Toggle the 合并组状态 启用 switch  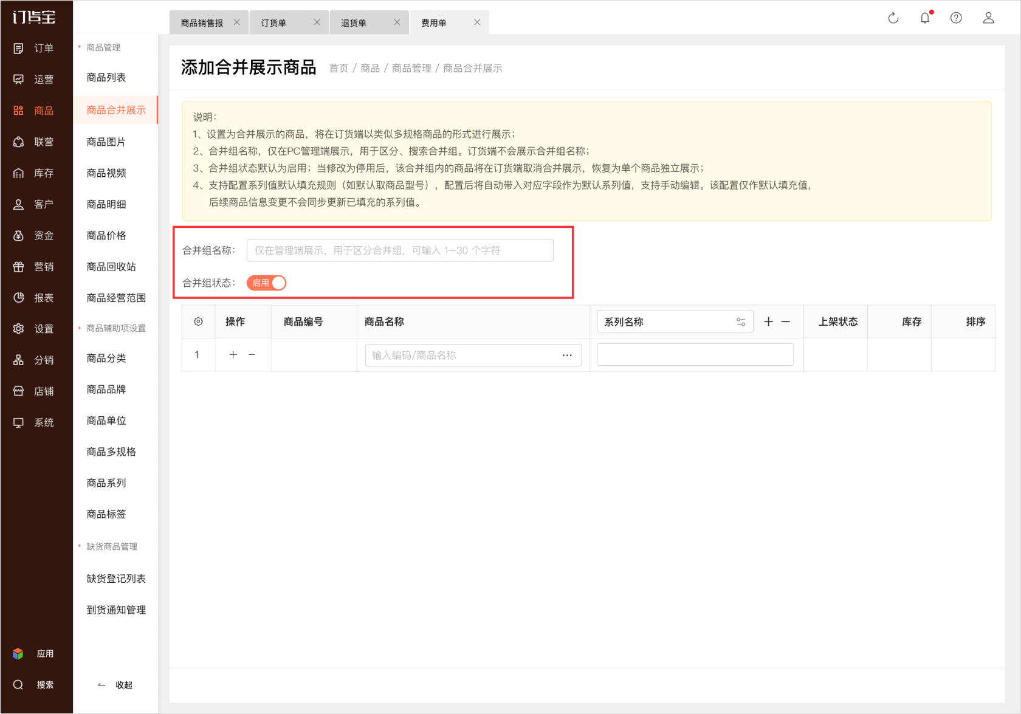point(266,283)
